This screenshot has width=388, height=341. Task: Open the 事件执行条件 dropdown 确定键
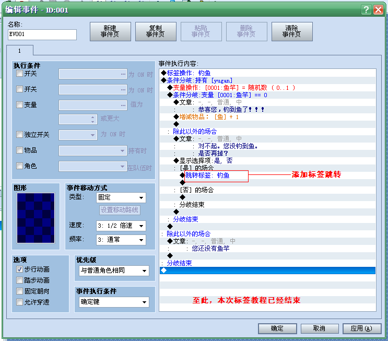[x=114, y=302]
